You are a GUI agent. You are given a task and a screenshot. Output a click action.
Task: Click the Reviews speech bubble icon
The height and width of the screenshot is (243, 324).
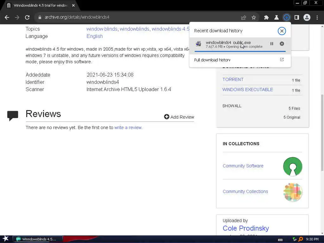(13, 116)
